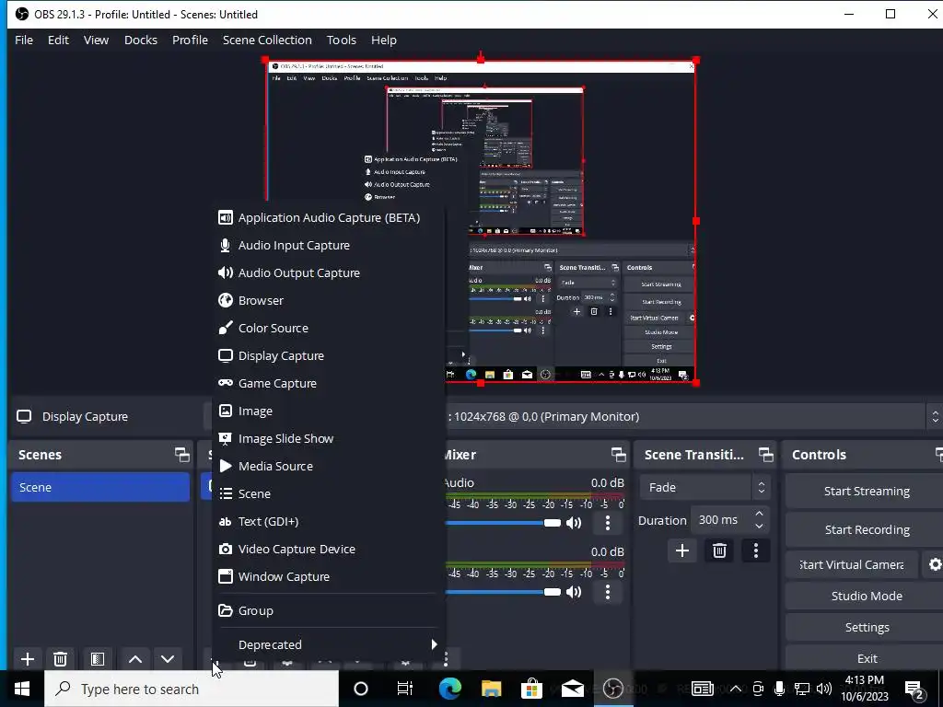Image resolution: width=943 pixels, height=707 pixels.
Task: Open virtual camera settings via the gear icon
Action: tap(935, 564)
